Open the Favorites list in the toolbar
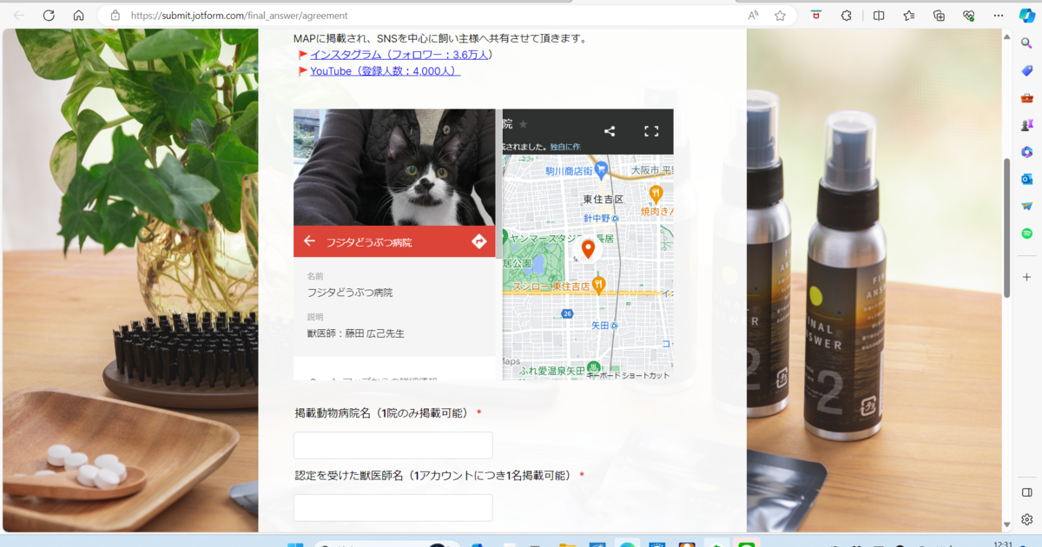Viewport: 1042px width, 547px height. pyautogui.click(x=909, y=16)
